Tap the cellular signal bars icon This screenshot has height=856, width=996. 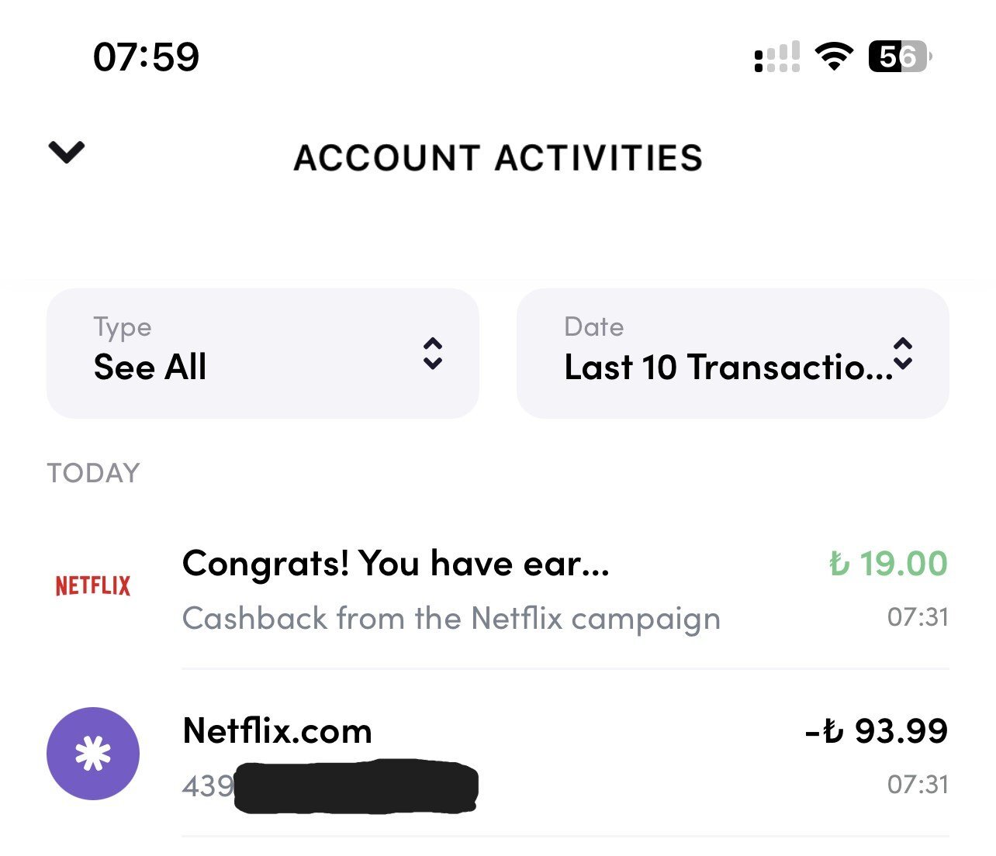tap(777, 57)
